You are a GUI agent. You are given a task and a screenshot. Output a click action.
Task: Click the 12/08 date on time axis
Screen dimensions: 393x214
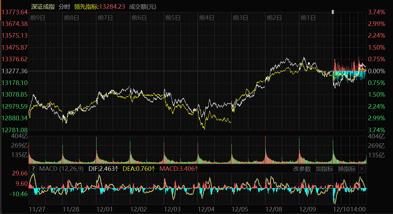[x=274, y=209]
